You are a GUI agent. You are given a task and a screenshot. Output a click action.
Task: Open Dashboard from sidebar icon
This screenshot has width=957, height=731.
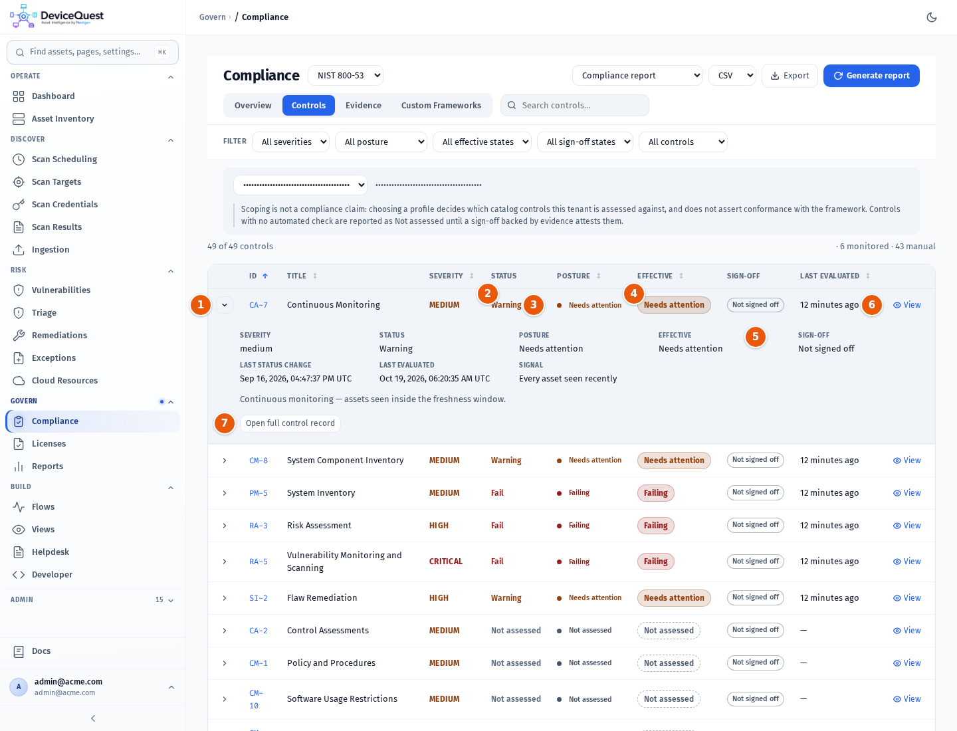pos(19,96)
